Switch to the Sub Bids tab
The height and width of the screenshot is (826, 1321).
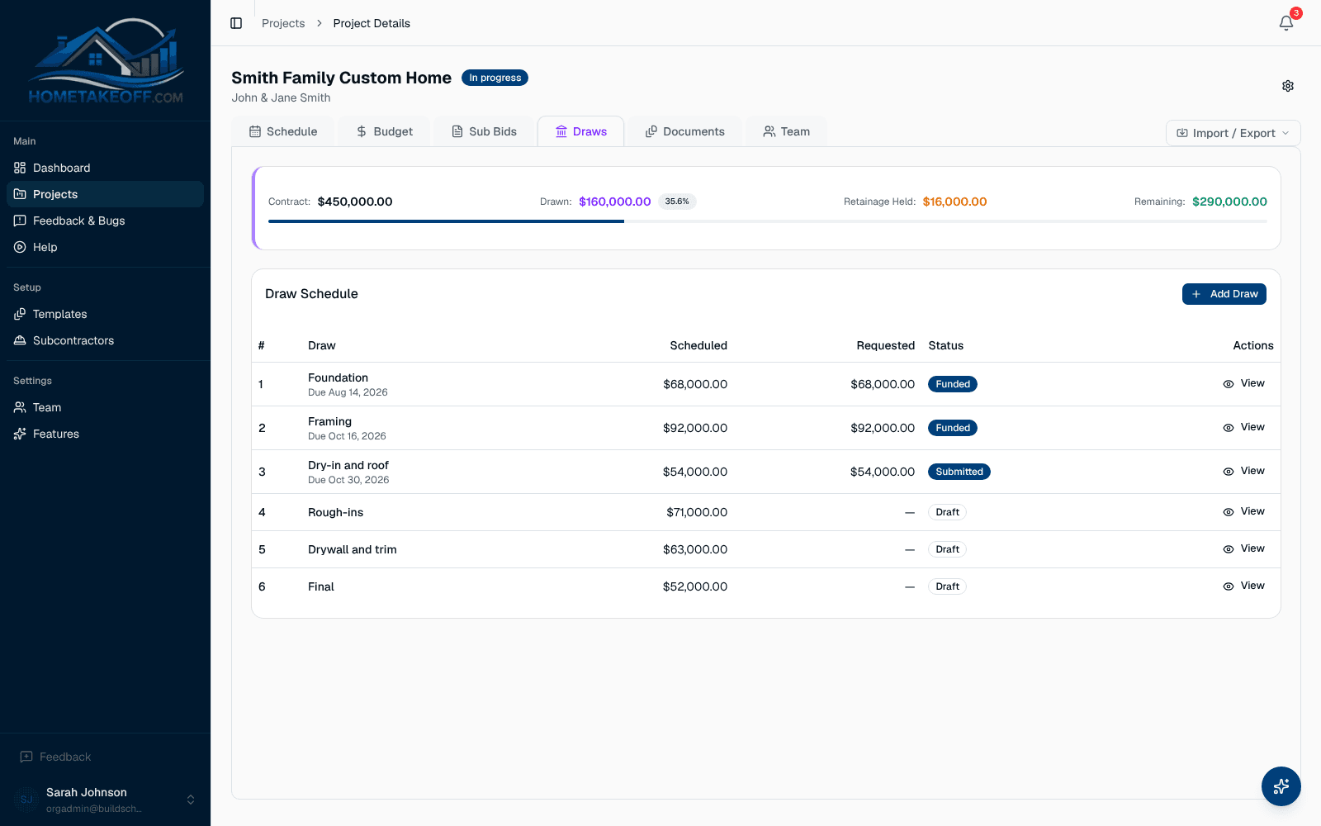click(485, 131)
